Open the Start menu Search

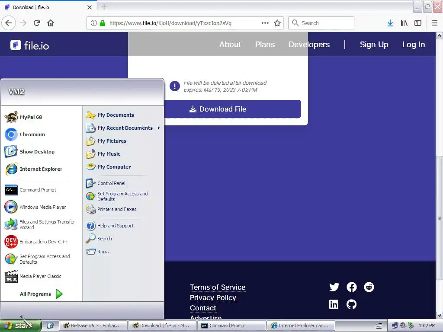coord(99,239)
